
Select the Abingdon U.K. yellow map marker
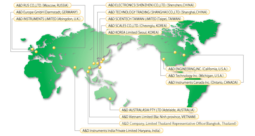click(32, 49)
